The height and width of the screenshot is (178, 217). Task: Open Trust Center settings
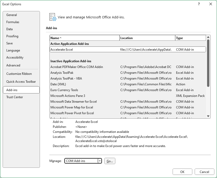tap(21, 97)
